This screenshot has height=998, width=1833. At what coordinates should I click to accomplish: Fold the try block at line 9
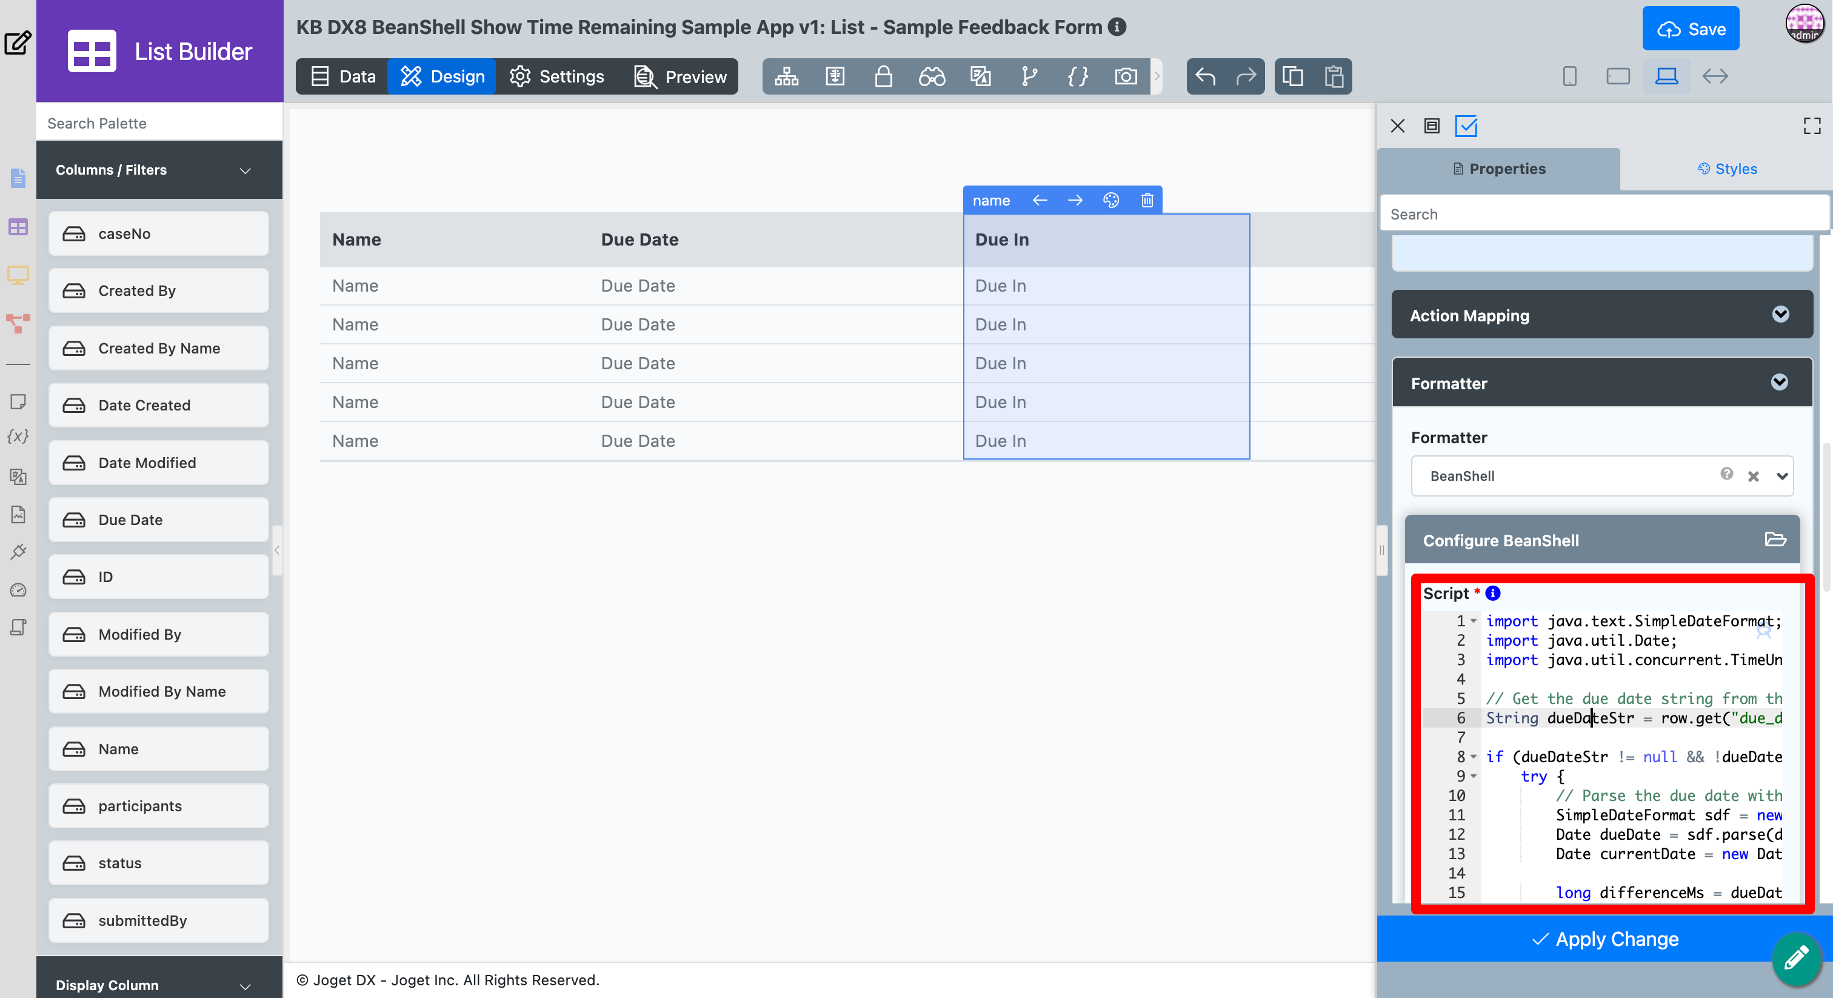(1474, 776)
